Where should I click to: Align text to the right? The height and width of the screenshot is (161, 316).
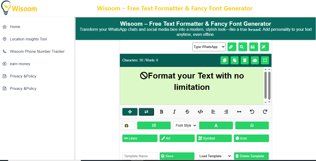pos(226,112)
